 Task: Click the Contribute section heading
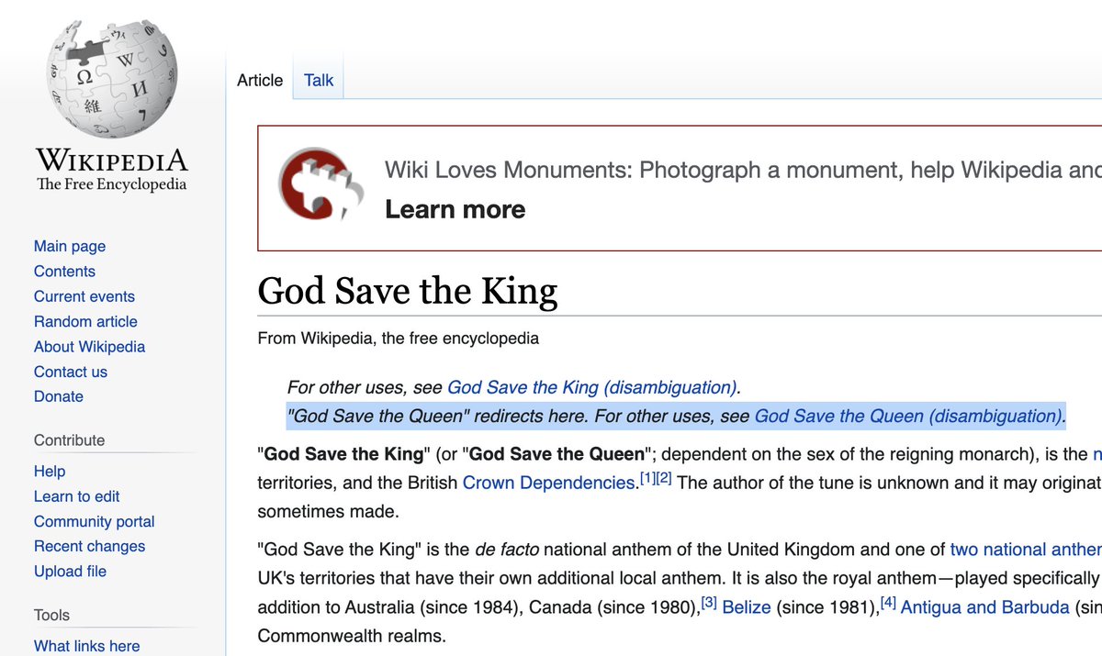(x=70, y=440)
